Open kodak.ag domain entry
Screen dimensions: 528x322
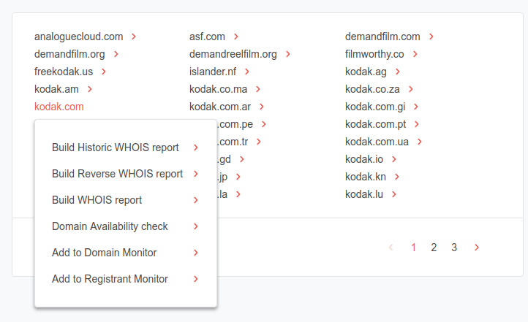point(366,72)
